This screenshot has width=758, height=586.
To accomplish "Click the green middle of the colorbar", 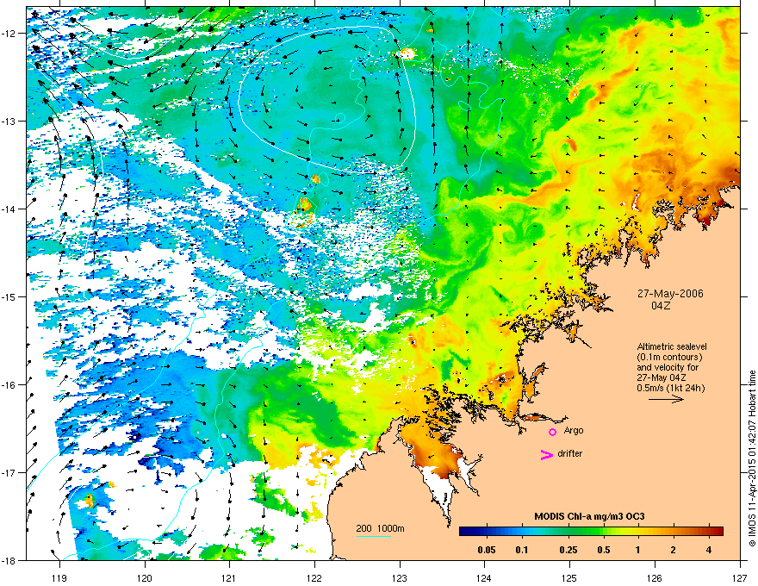I will tap(591, 532).
